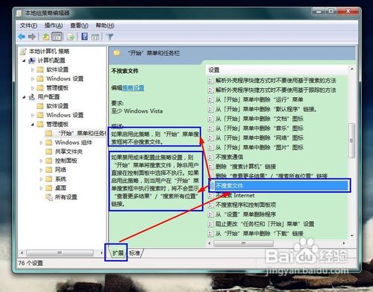Screen dimensions: 373x292
Task: Collapse the 用户配置 tree node
Action: (x=24, y=97)
